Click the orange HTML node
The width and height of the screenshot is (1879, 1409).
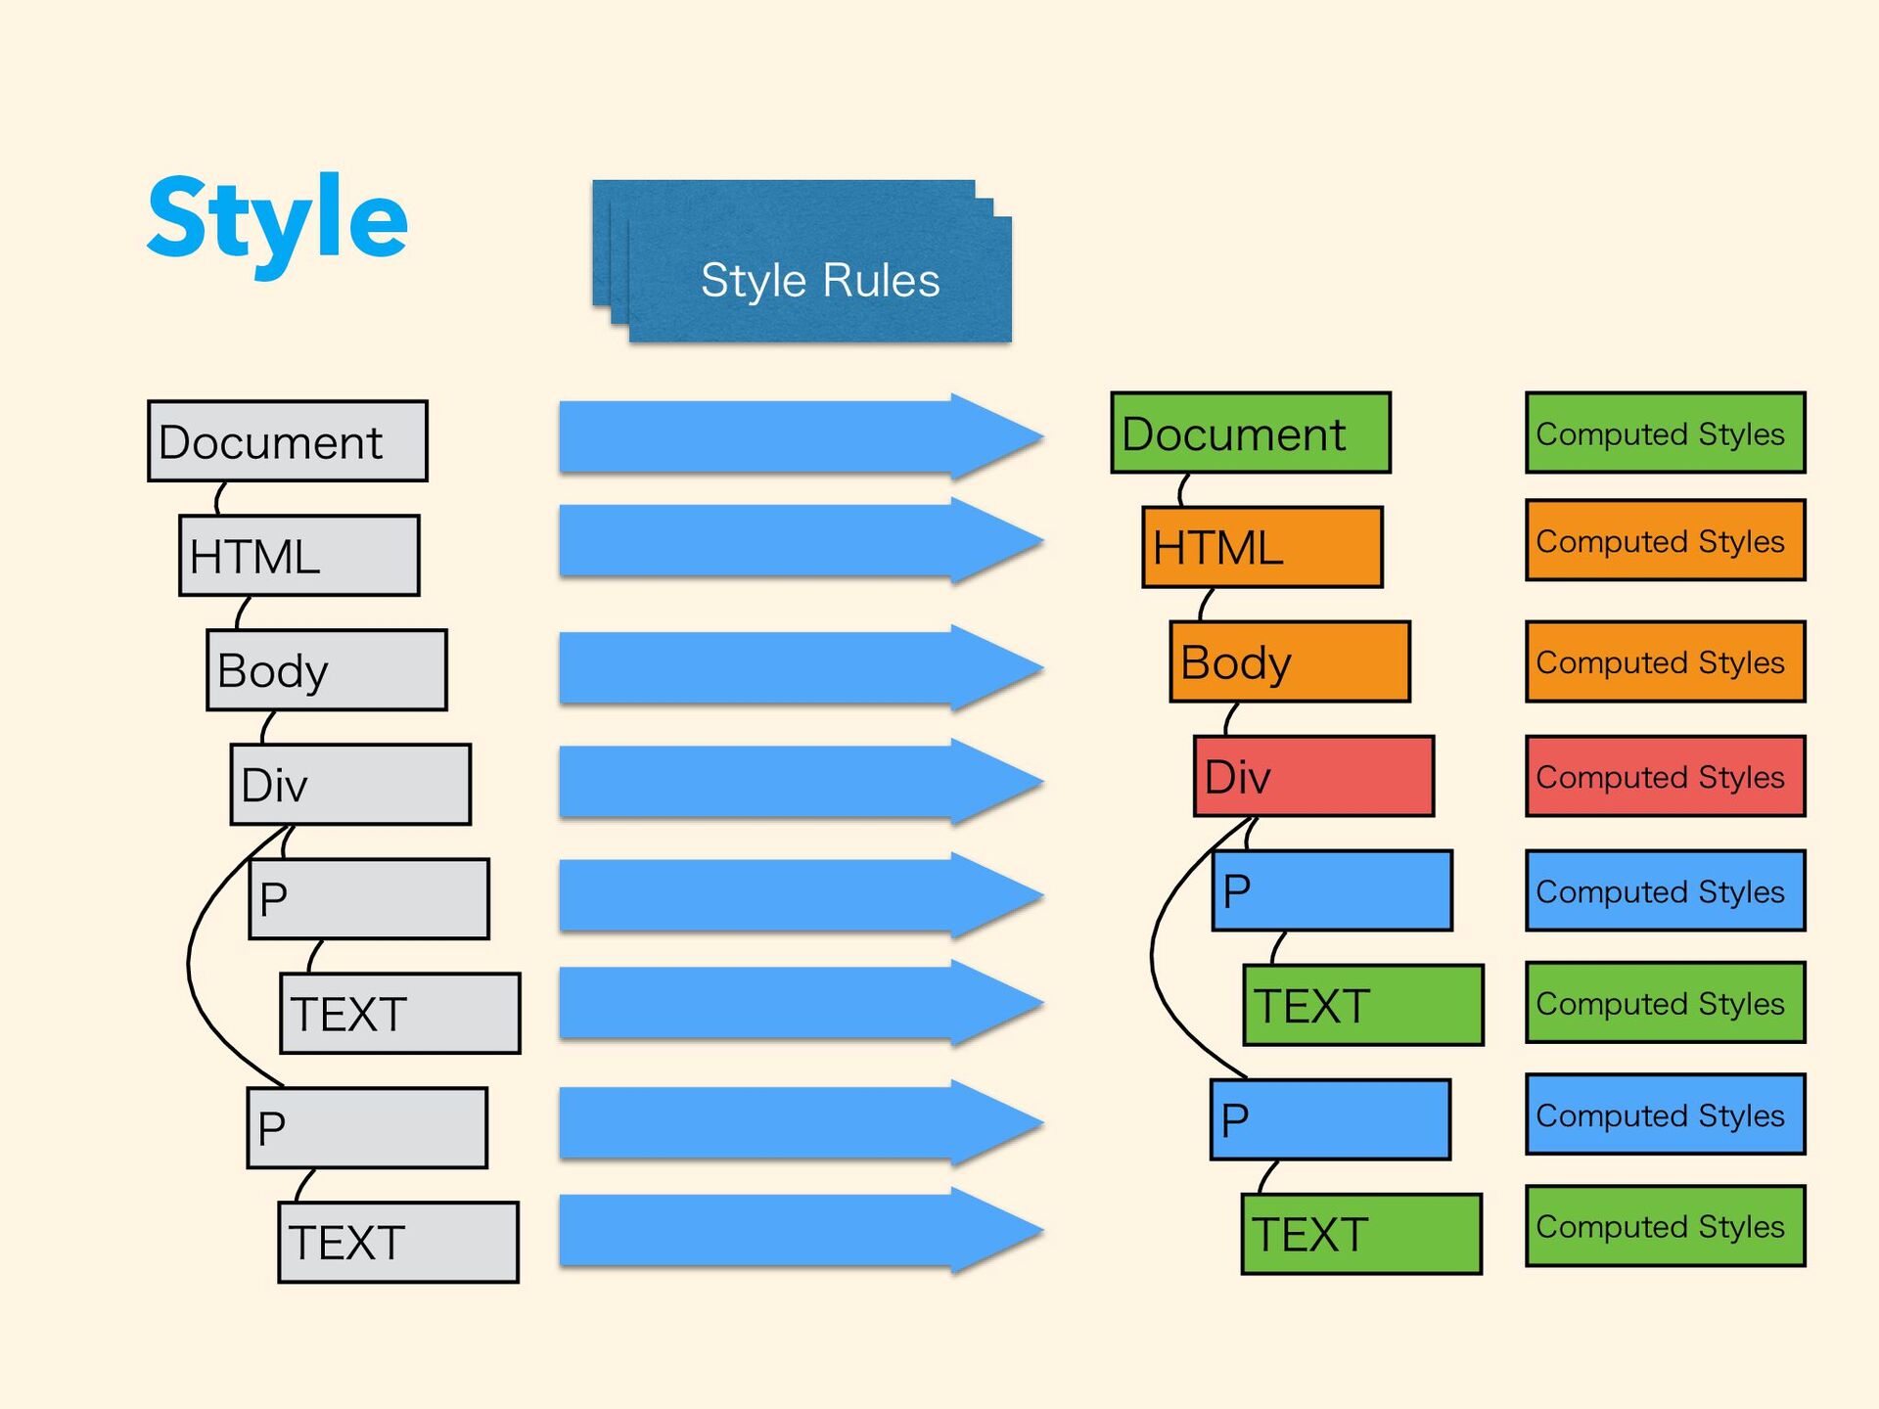(1262, 547)
